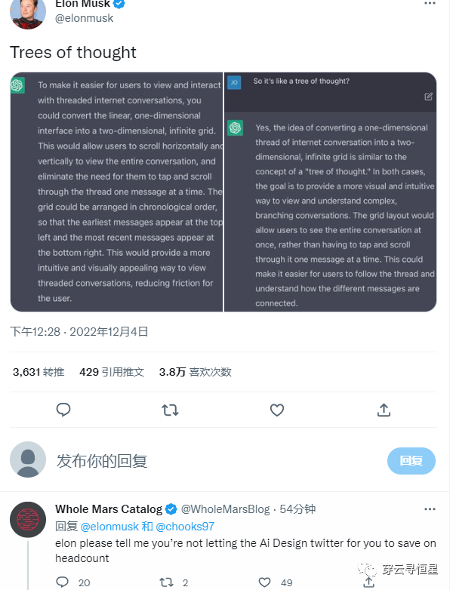The height and width of the screenshot is (590, 453).
Task: Open more options on Whole Mars Catalog reply
Action: click(x=429, y=509)
